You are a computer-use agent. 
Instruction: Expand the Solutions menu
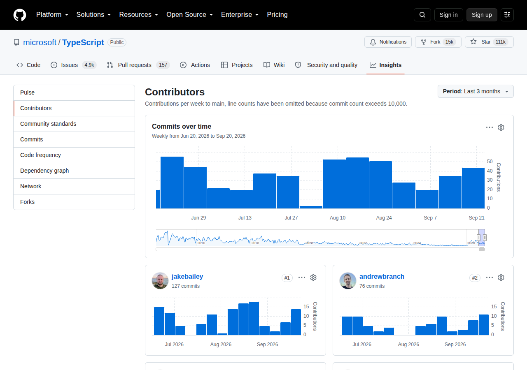[x=93, y=15]
